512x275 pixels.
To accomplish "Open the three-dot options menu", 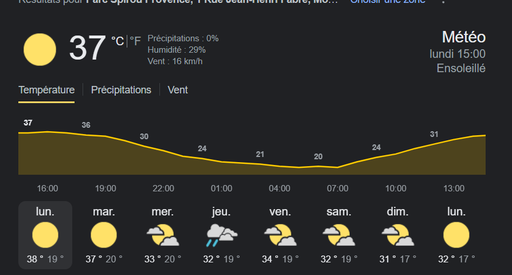I will 443,2.
